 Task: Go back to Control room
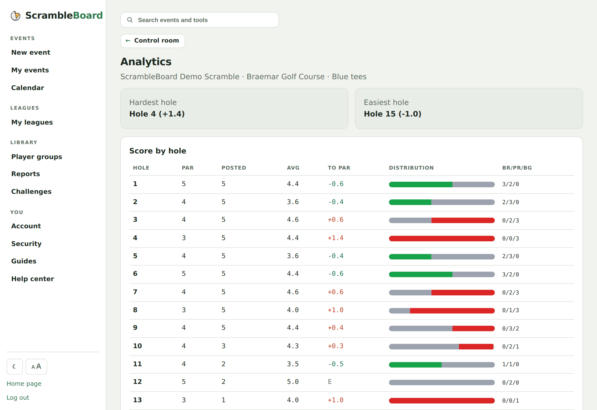click(153, 41)
